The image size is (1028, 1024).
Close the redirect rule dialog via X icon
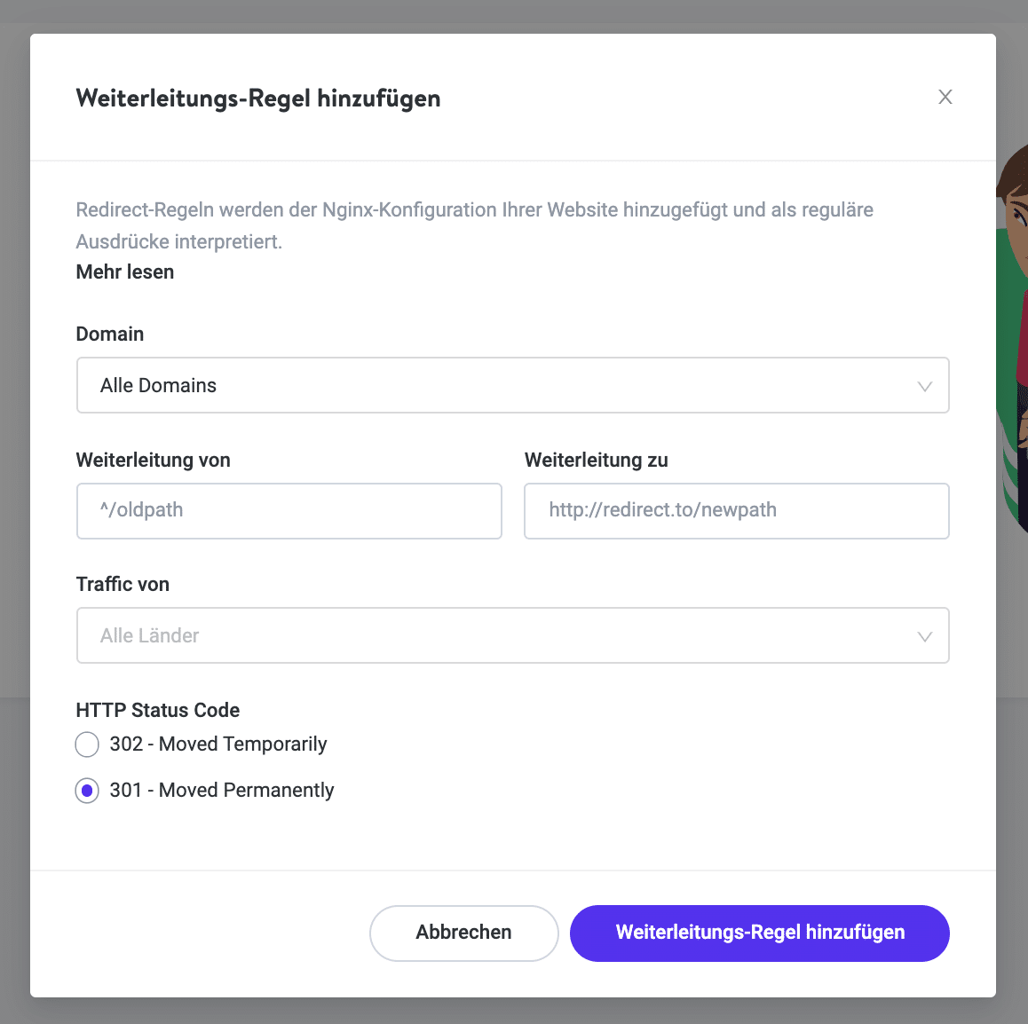tap(945, 97)
